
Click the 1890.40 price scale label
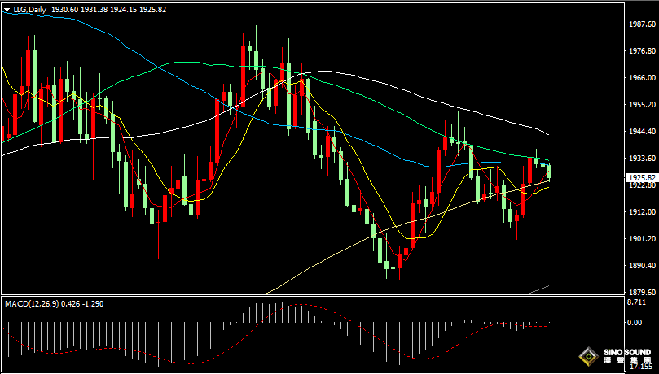pos(642,266)
